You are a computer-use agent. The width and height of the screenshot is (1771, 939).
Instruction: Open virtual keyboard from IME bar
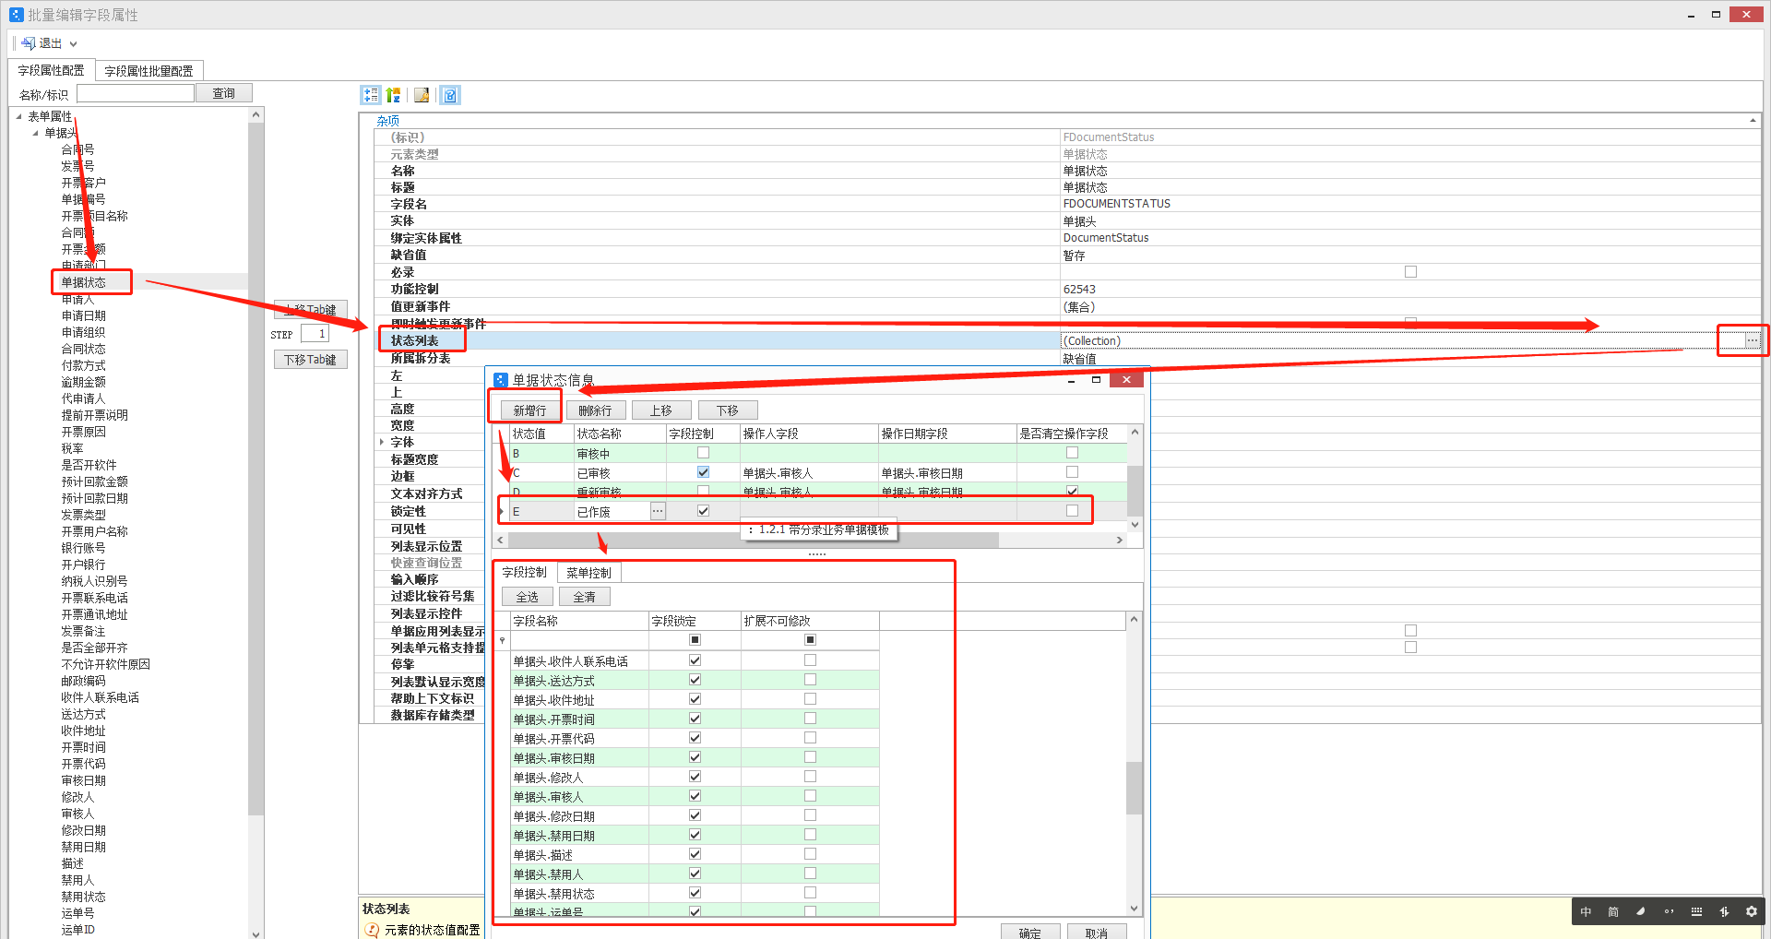click(1696, 911)
